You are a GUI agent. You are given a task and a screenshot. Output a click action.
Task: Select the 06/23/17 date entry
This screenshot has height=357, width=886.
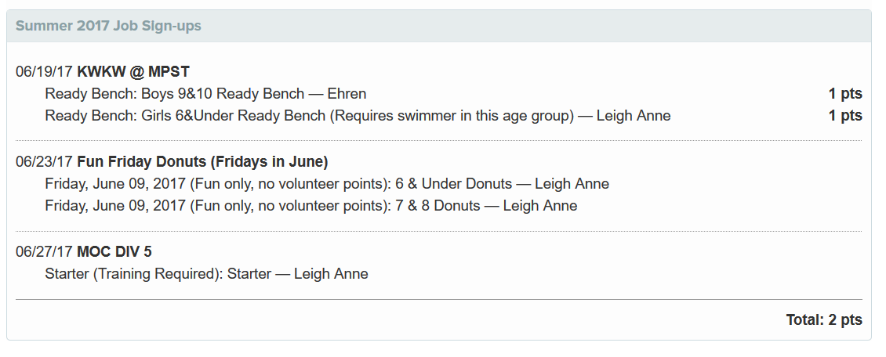coord(44,162)
